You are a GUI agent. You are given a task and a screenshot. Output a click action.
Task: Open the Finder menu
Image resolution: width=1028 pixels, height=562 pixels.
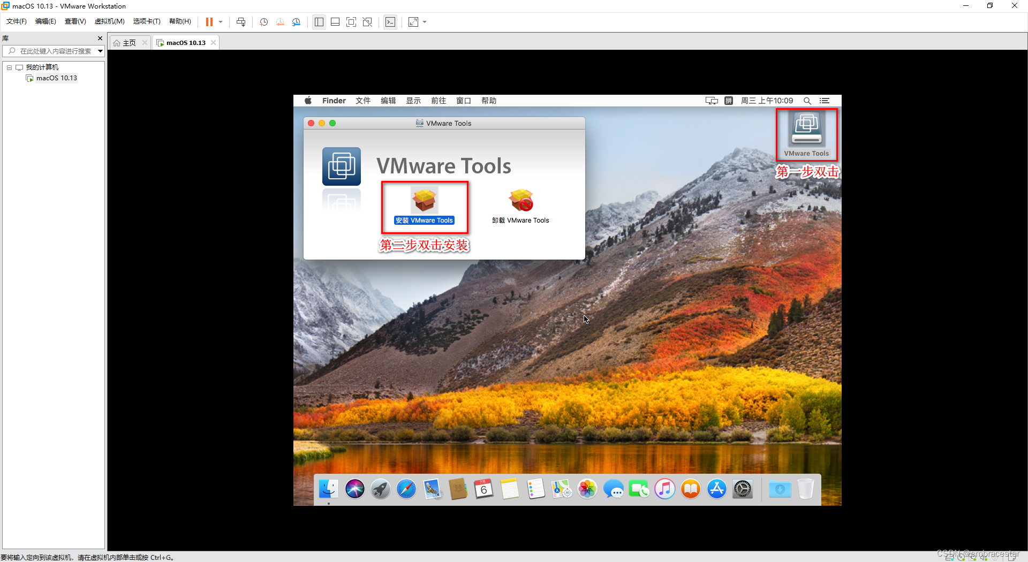coord(334,101)
